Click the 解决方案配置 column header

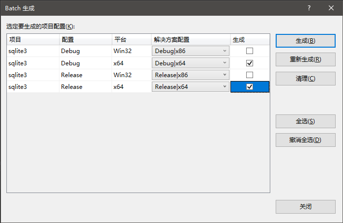190,39
